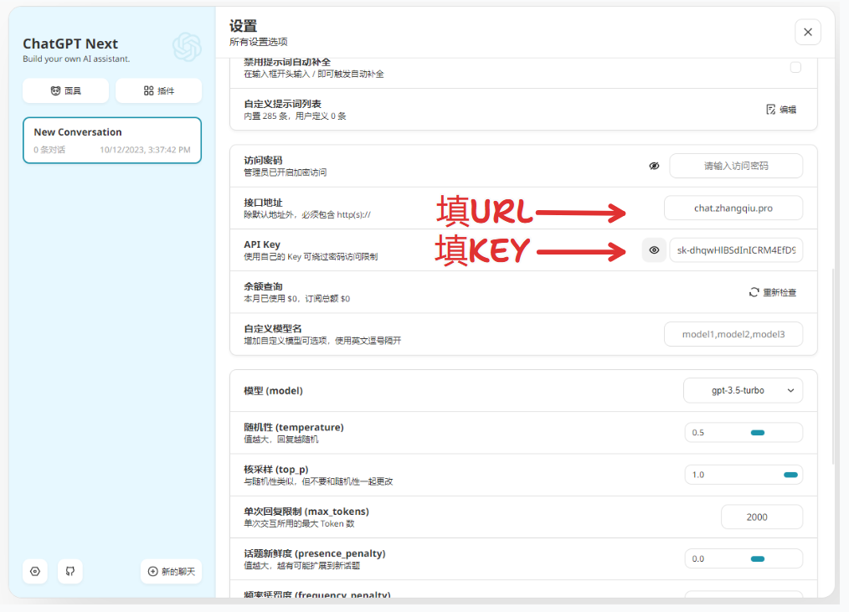The height and width of the screenshot is (612, 849).
Task: Open the 插件 plugins button
Action: 158,90
